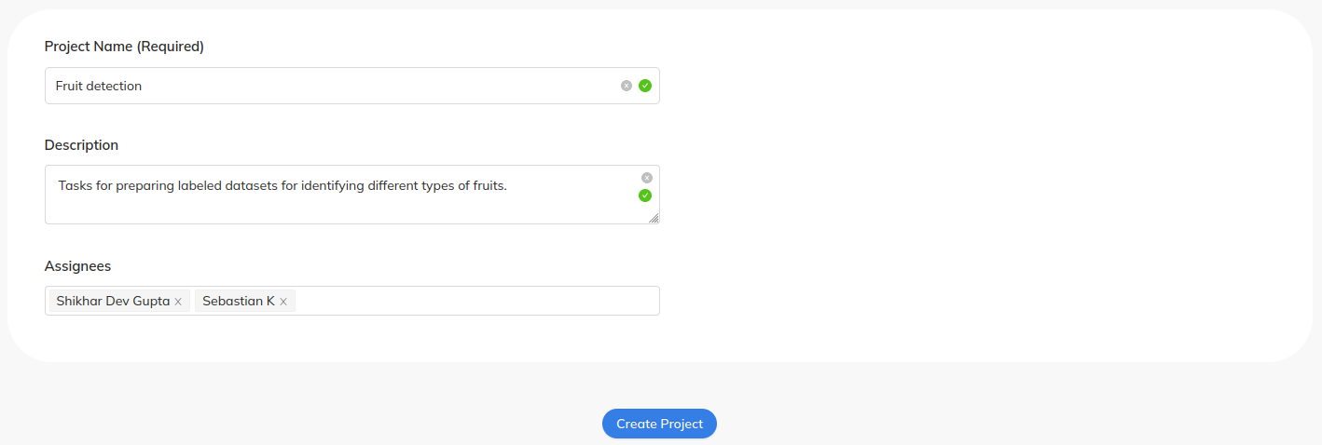Select the Shikhar Dev Gupta assignee tag
The image size is (1322, 445).
[113, 301]
